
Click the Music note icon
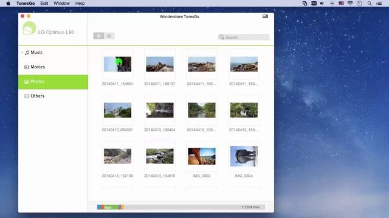[x=27, y=53]
